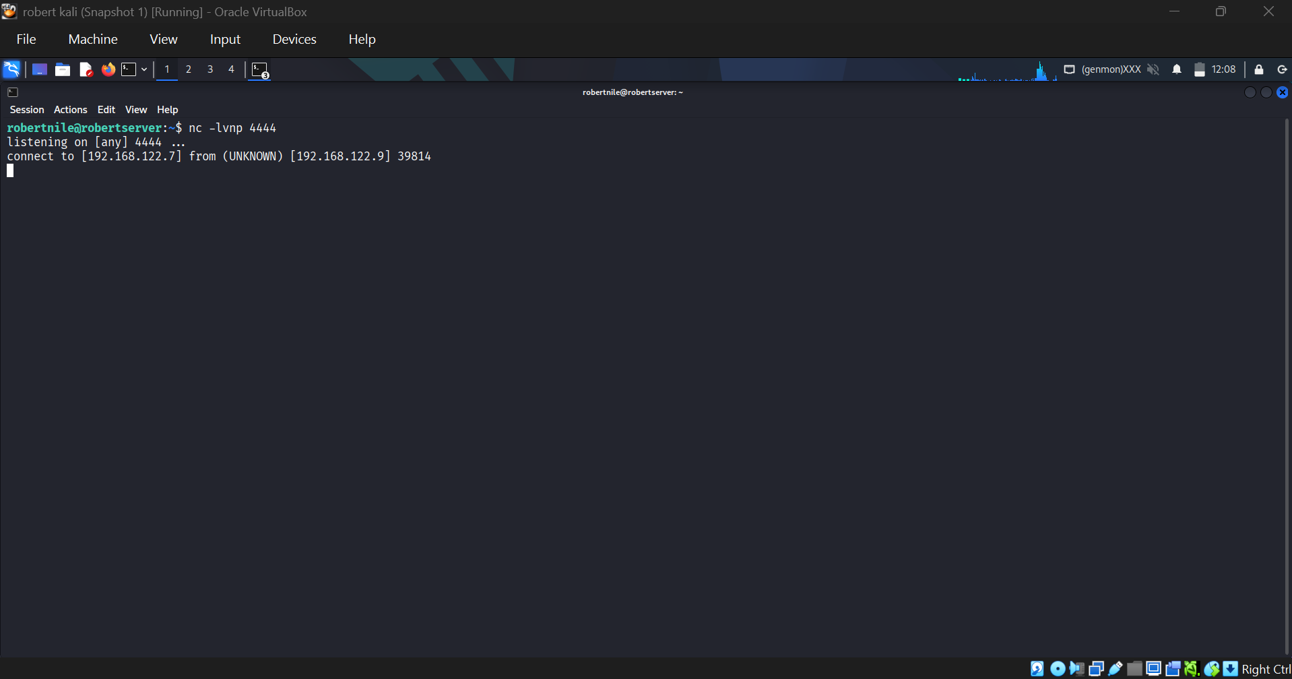Click the (genmon)XXX panel monitor
This screenshot has height=679, width=1292.
coord(1111,69)
